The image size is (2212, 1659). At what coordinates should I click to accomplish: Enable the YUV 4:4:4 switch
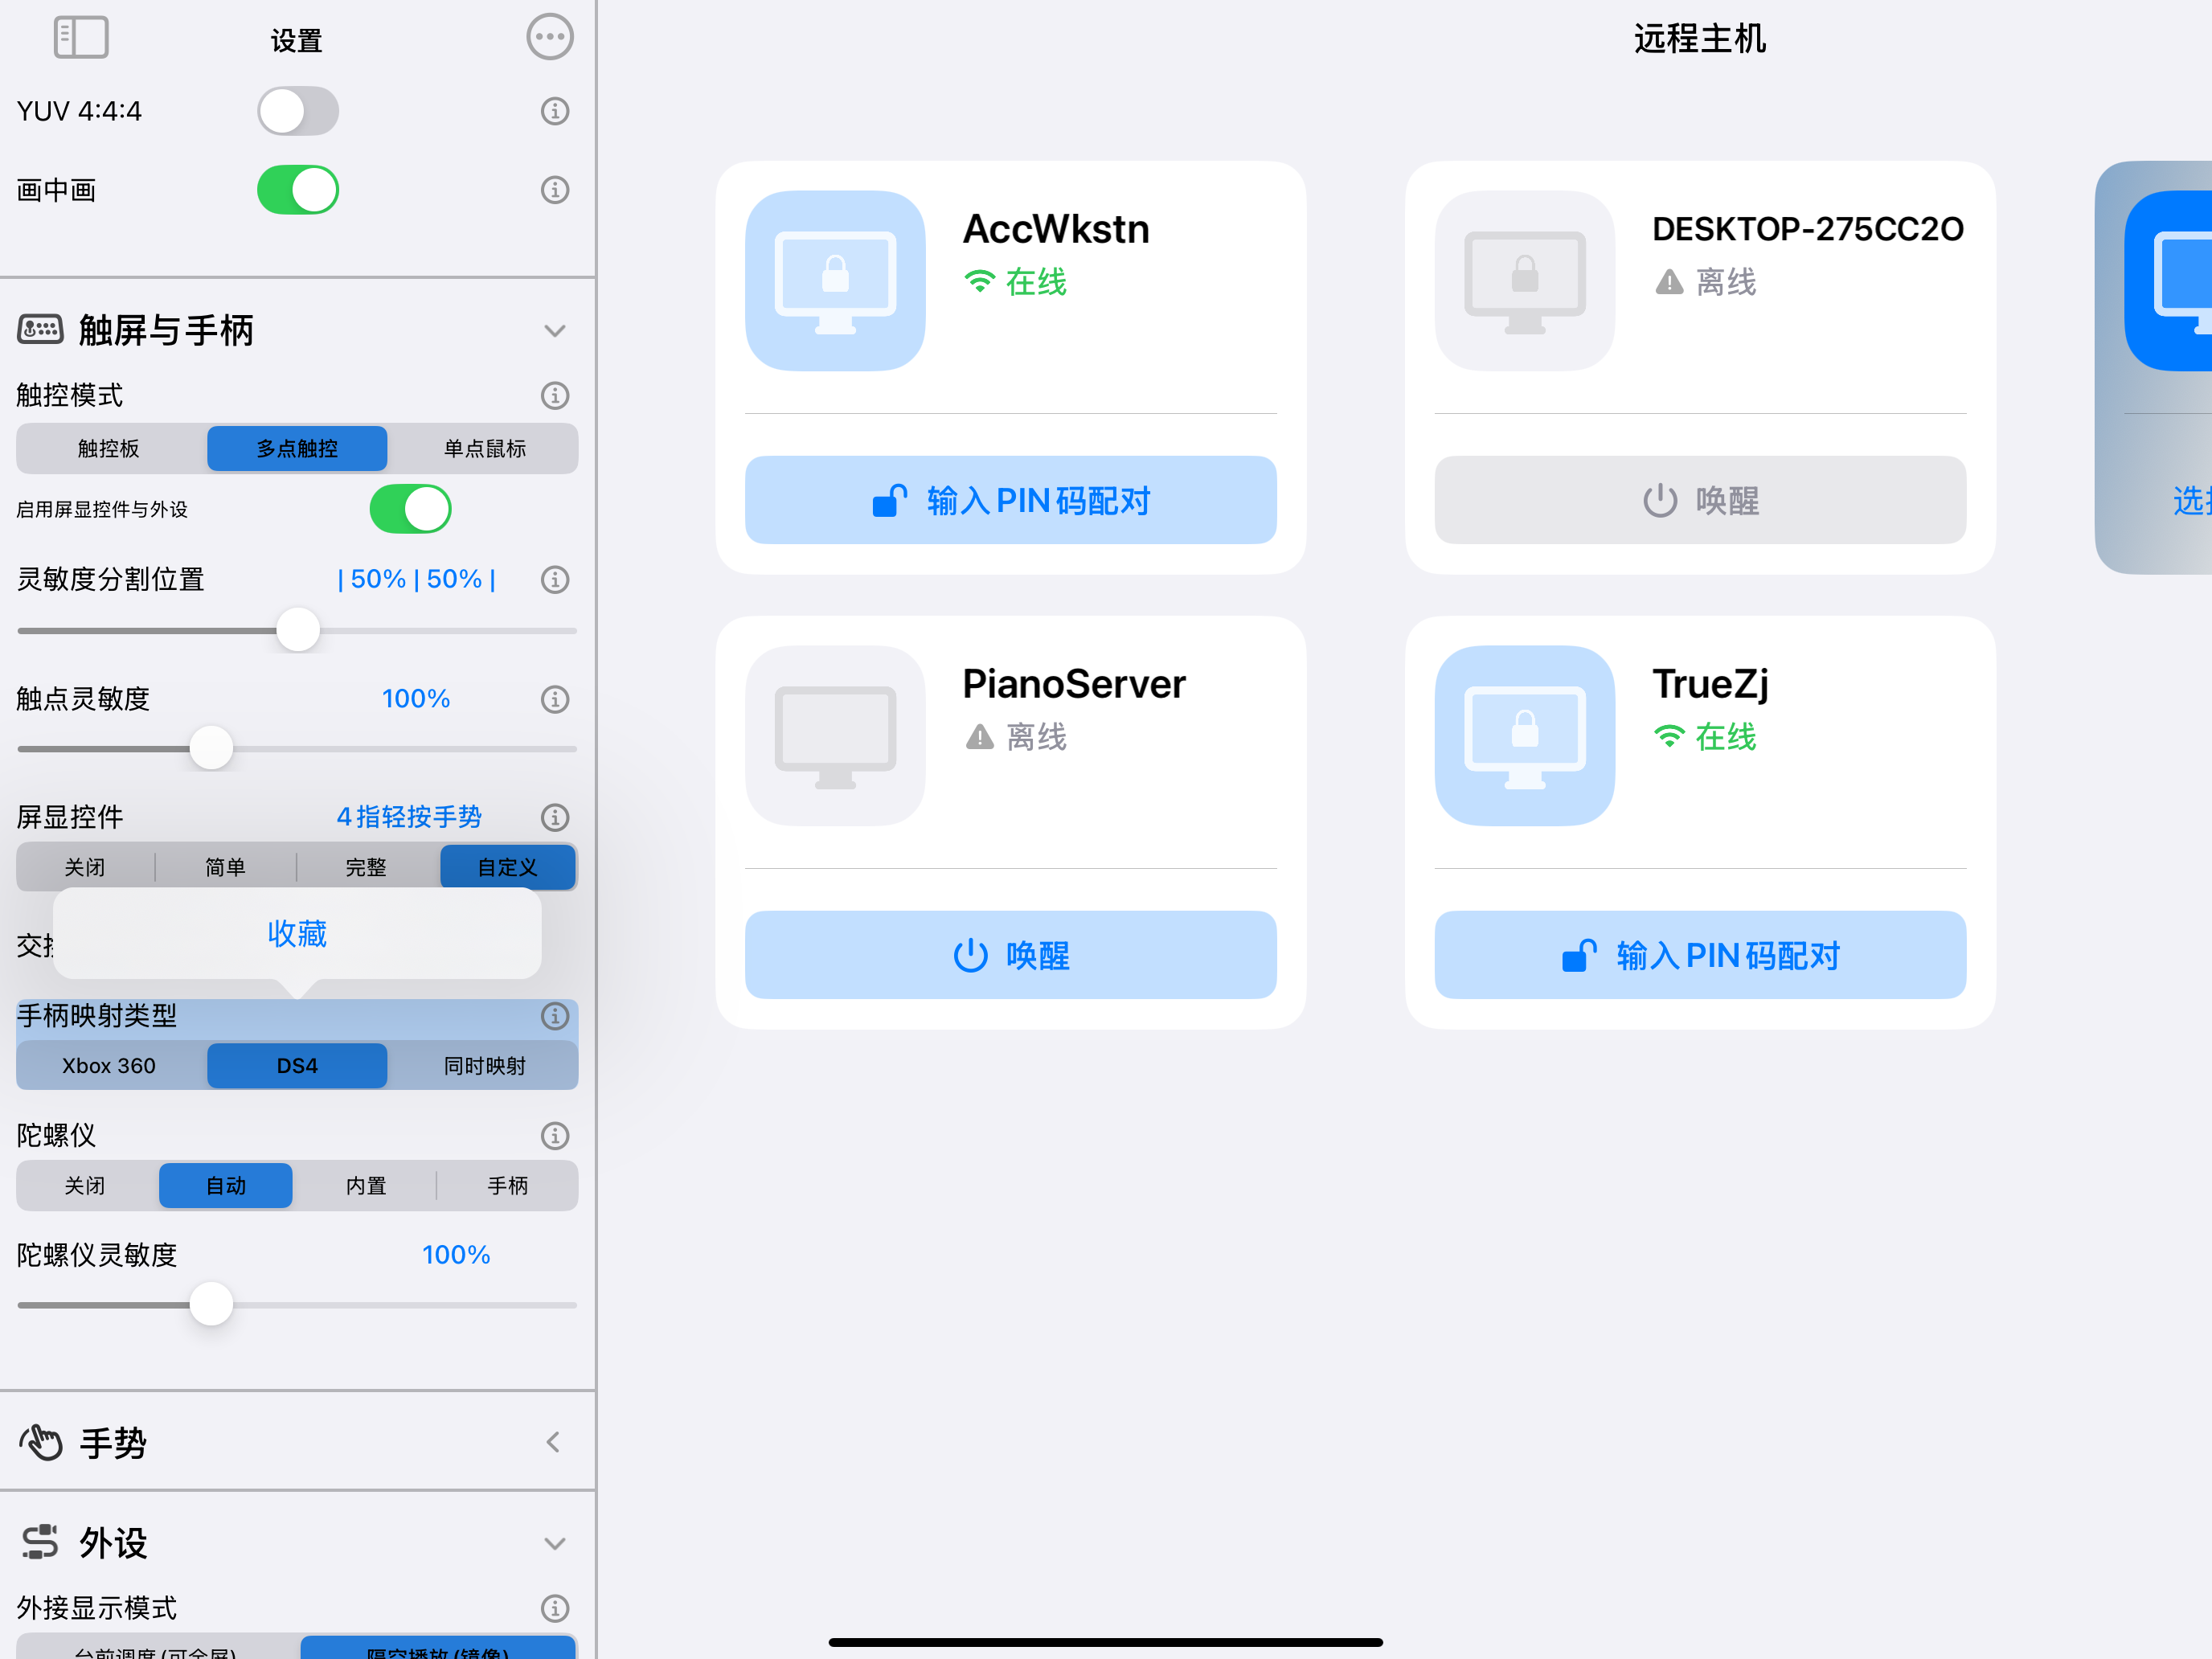(x=298, y=111)
